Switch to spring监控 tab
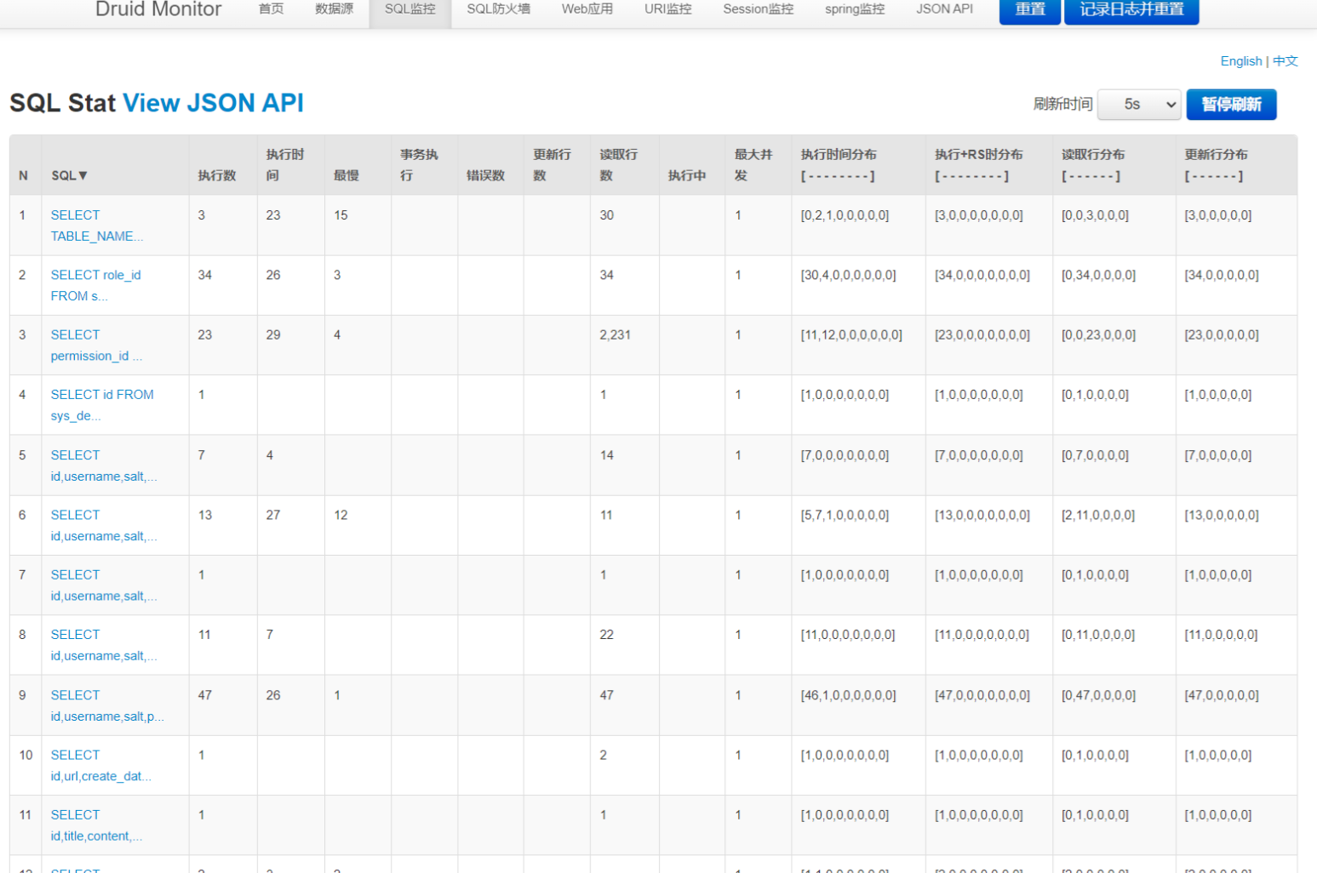The width and height of the screenshot is (1317, 873). [x=854, y=9]
